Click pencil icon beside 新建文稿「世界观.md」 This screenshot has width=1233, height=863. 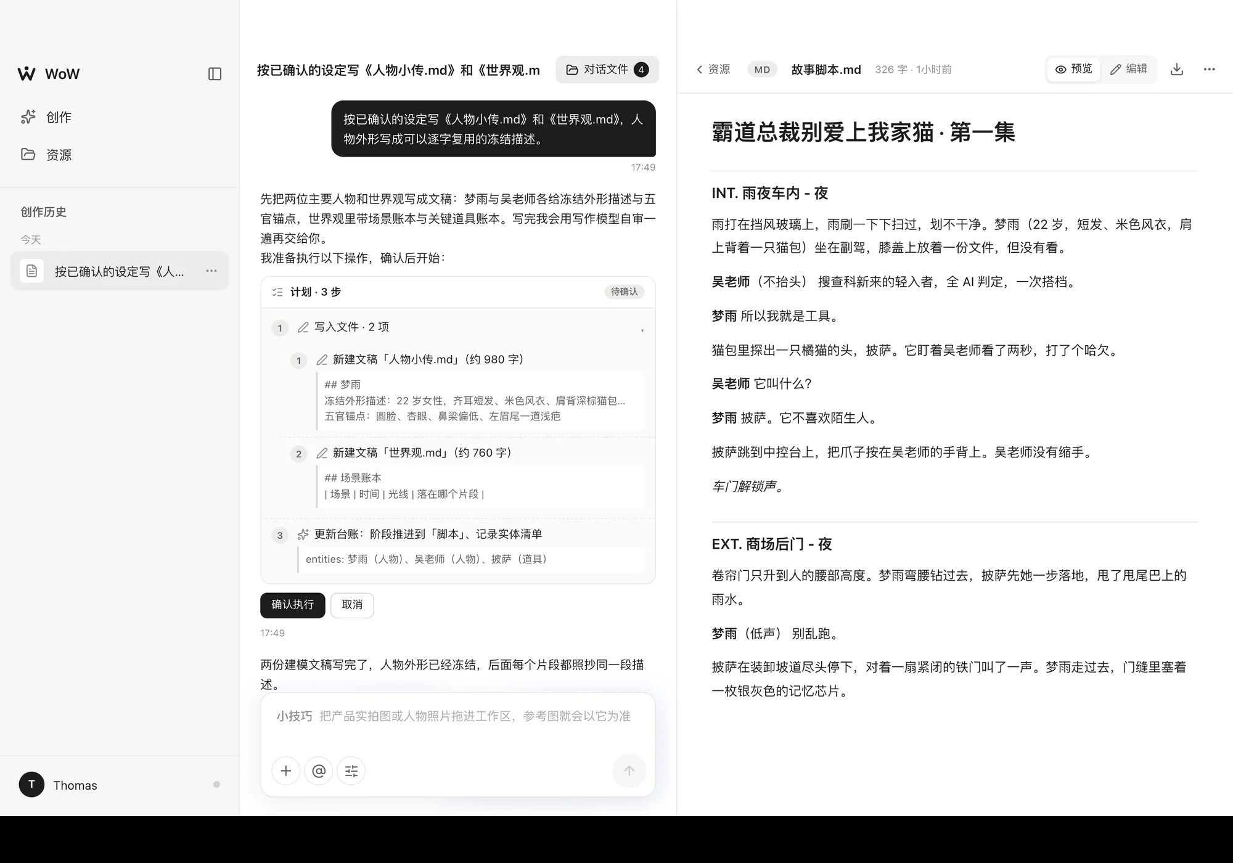coord(322,454)
